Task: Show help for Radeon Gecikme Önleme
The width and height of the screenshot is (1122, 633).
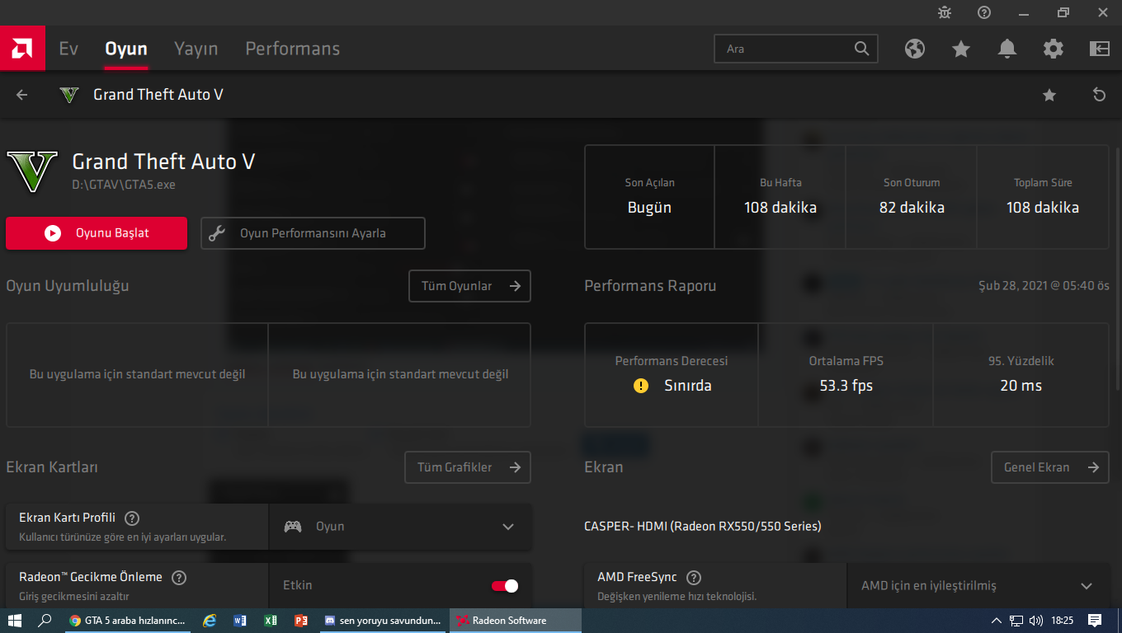Action: click(x=178, y=578)
